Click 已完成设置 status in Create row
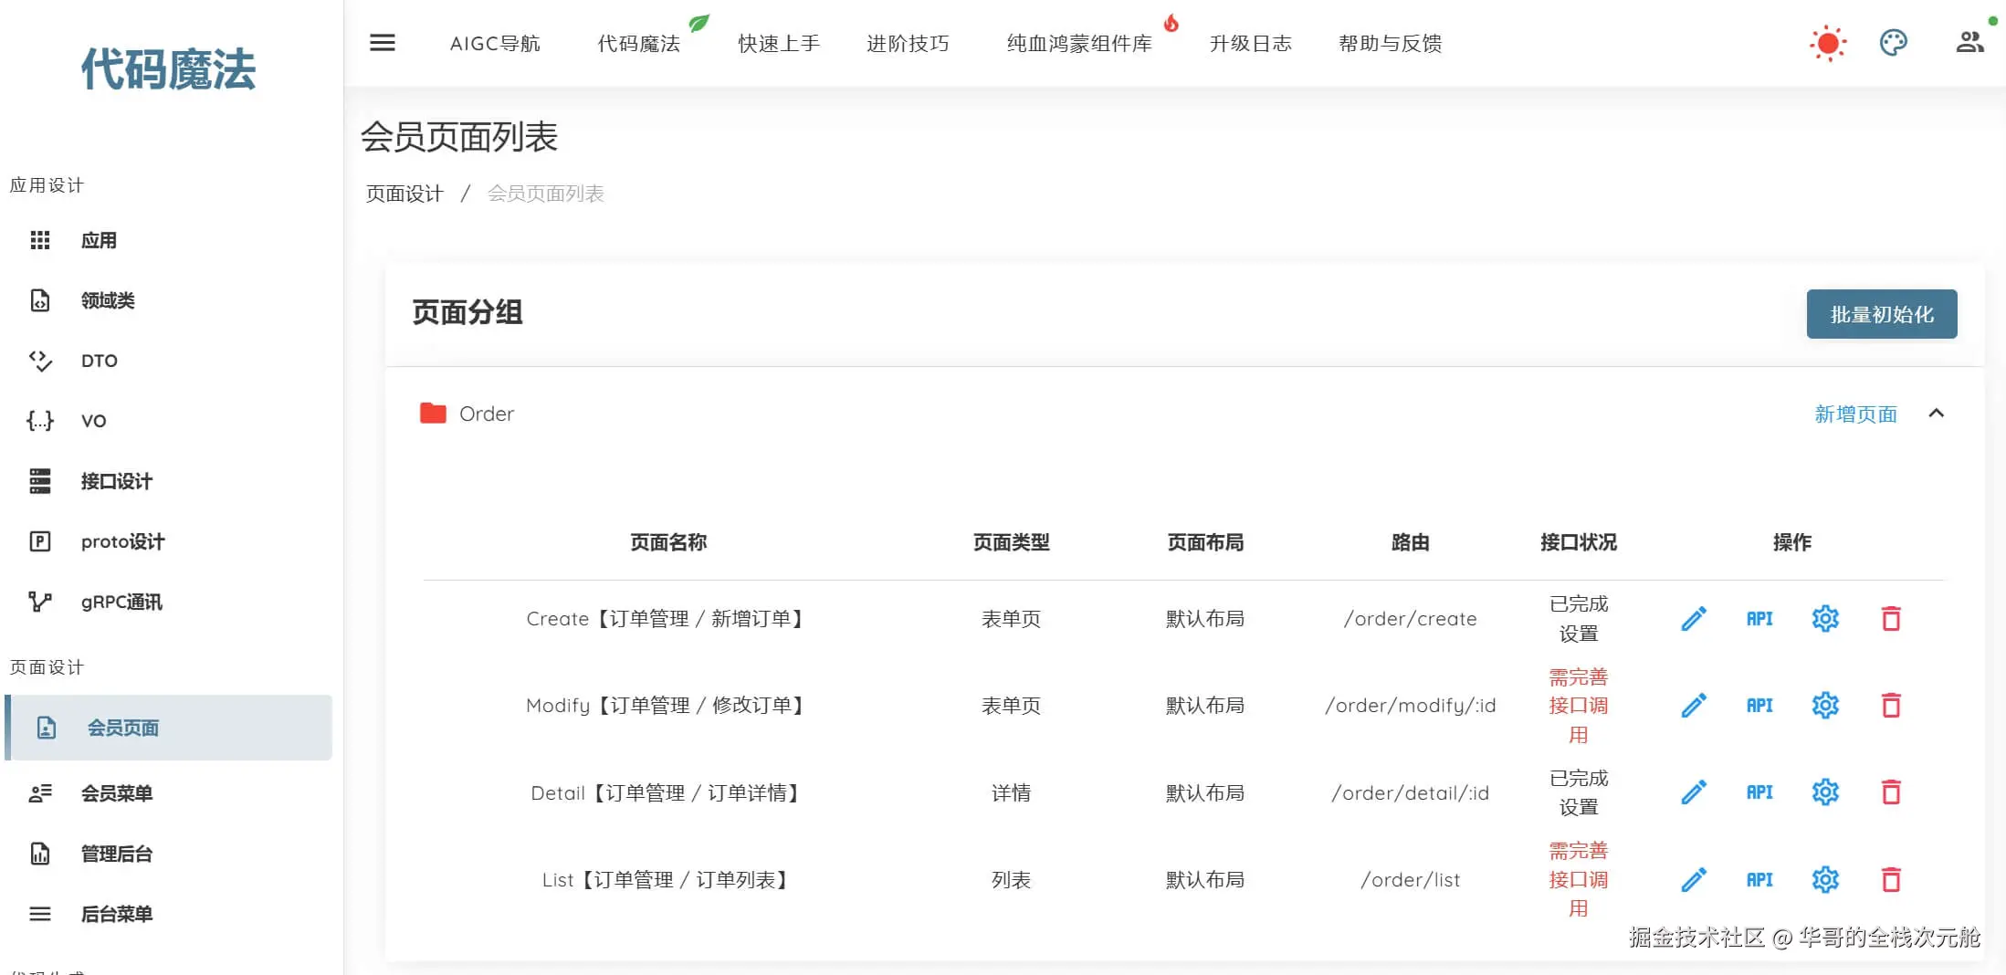This screenshot has height=975, width=2006. 1578,619
